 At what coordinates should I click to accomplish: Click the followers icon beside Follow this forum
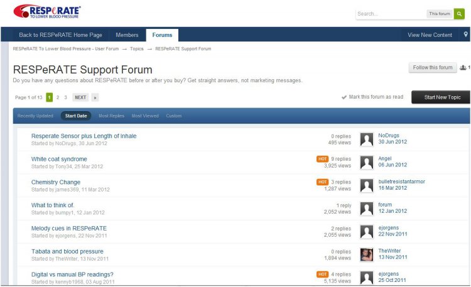[x=463, y=68]
